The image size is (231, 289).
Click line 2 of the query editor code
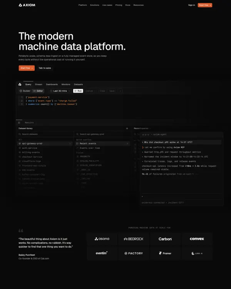(x=51, y=101)
